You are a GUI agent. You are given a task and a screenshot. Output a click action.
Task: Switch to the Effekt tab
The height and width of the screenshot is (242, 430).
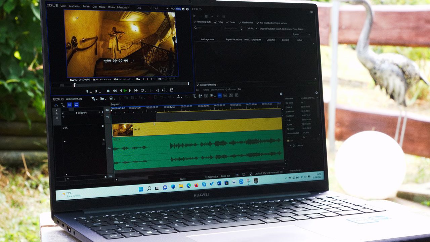tap(206, 89)
